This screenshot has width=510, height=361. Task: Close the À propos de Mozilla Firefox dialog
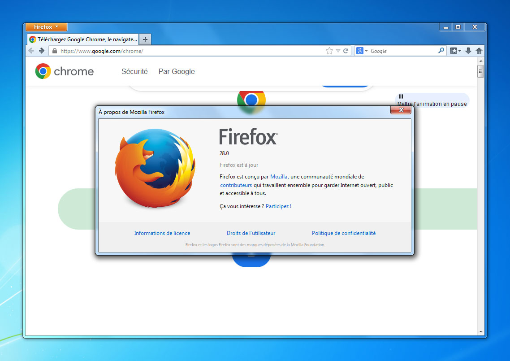point(401,110)
